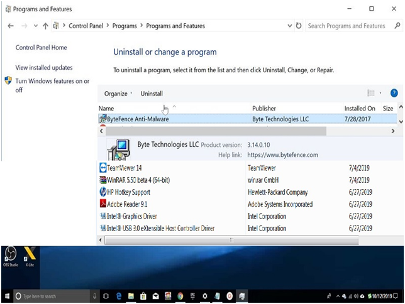This screenshot has height=304, width=405.
Task: Click the taskbar date 10/12/2019
Action: pyautogui.click(x=382, y=296)
